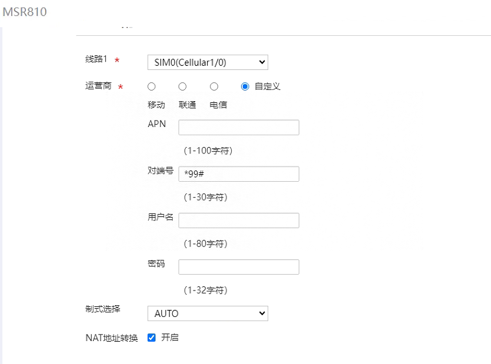Open the 线路1 SIM0(Cellular1/0) dropdown

(x=207, y=62)
